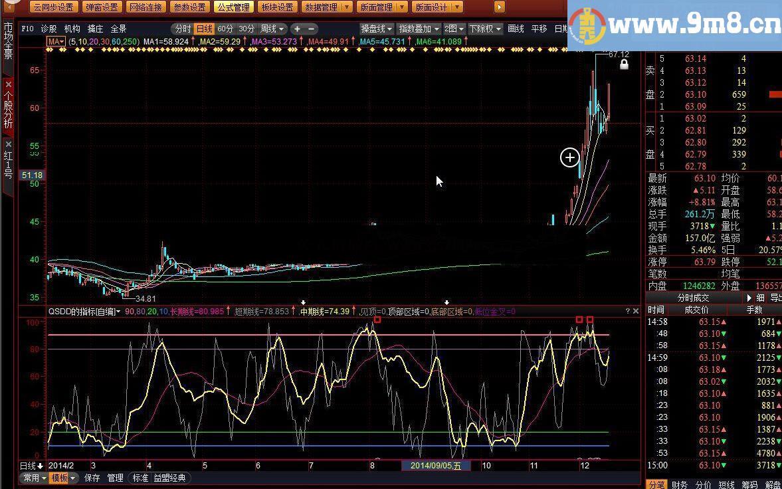
Task: Switch chart to 日线 daily period
Action: 204,29
